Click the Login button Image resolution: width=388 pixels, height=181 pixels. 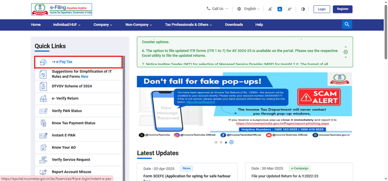(322, 9)
